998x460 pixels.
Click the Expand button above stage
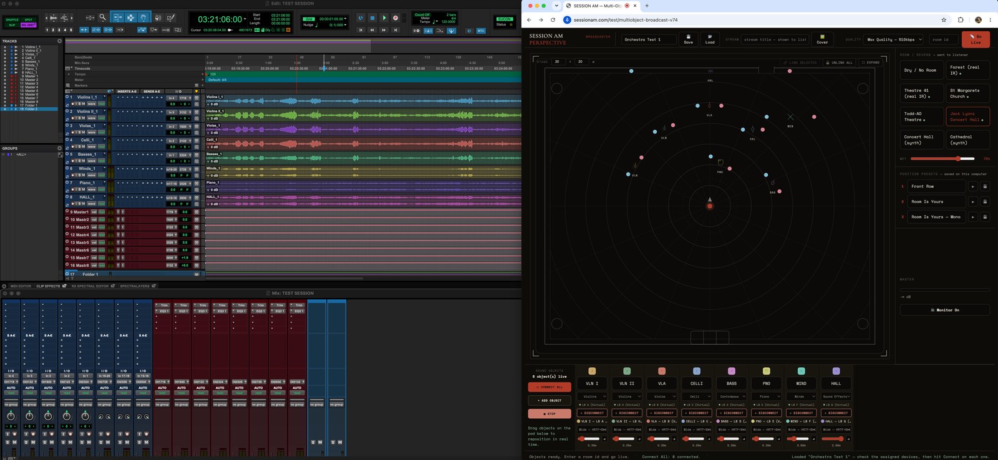tap(871, 62)
